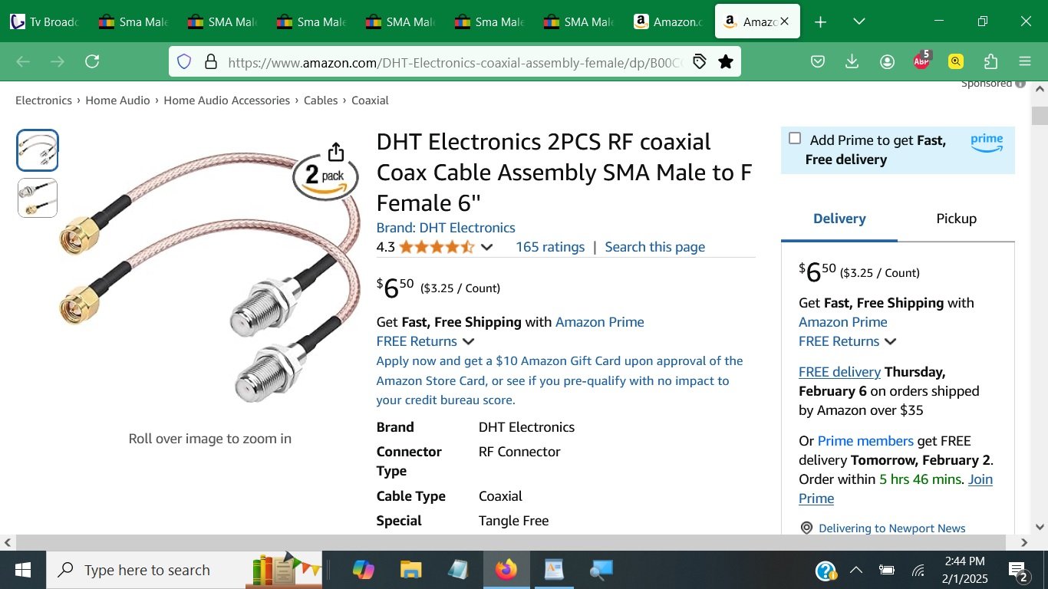Viewport: 1048px width, 589px height.
Task: Click the price tag icon in address bar
Action: (x=699, y=62)
